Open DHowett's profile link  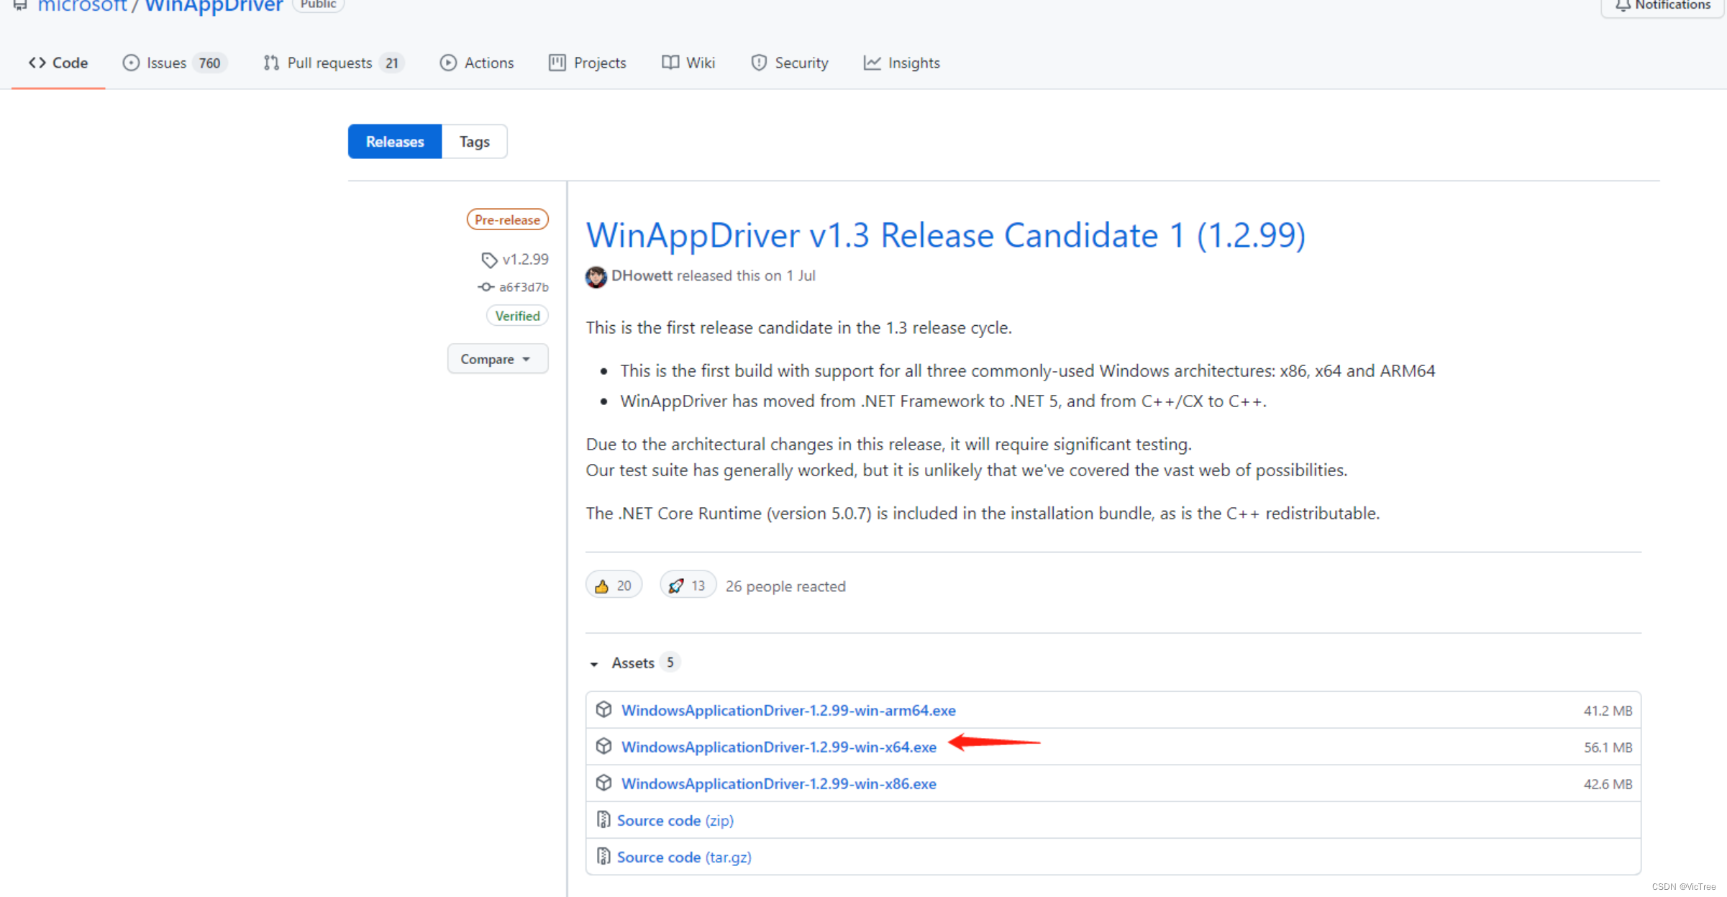pos(642,276)
